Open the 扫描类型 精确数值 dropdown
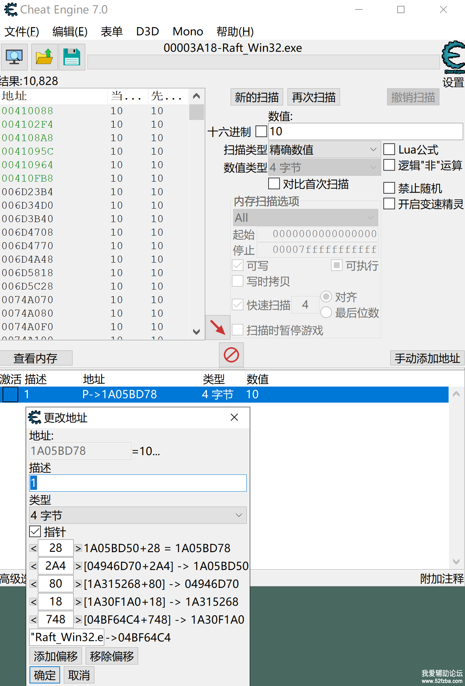Viewport: 465px width, 686px height. click(x=324, y=150)
